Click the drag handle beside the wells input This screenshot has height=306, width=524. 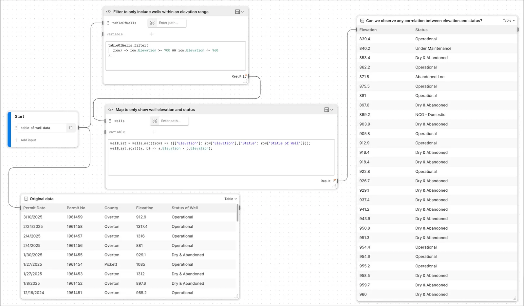pyautogui.click(x=110, y=121)
